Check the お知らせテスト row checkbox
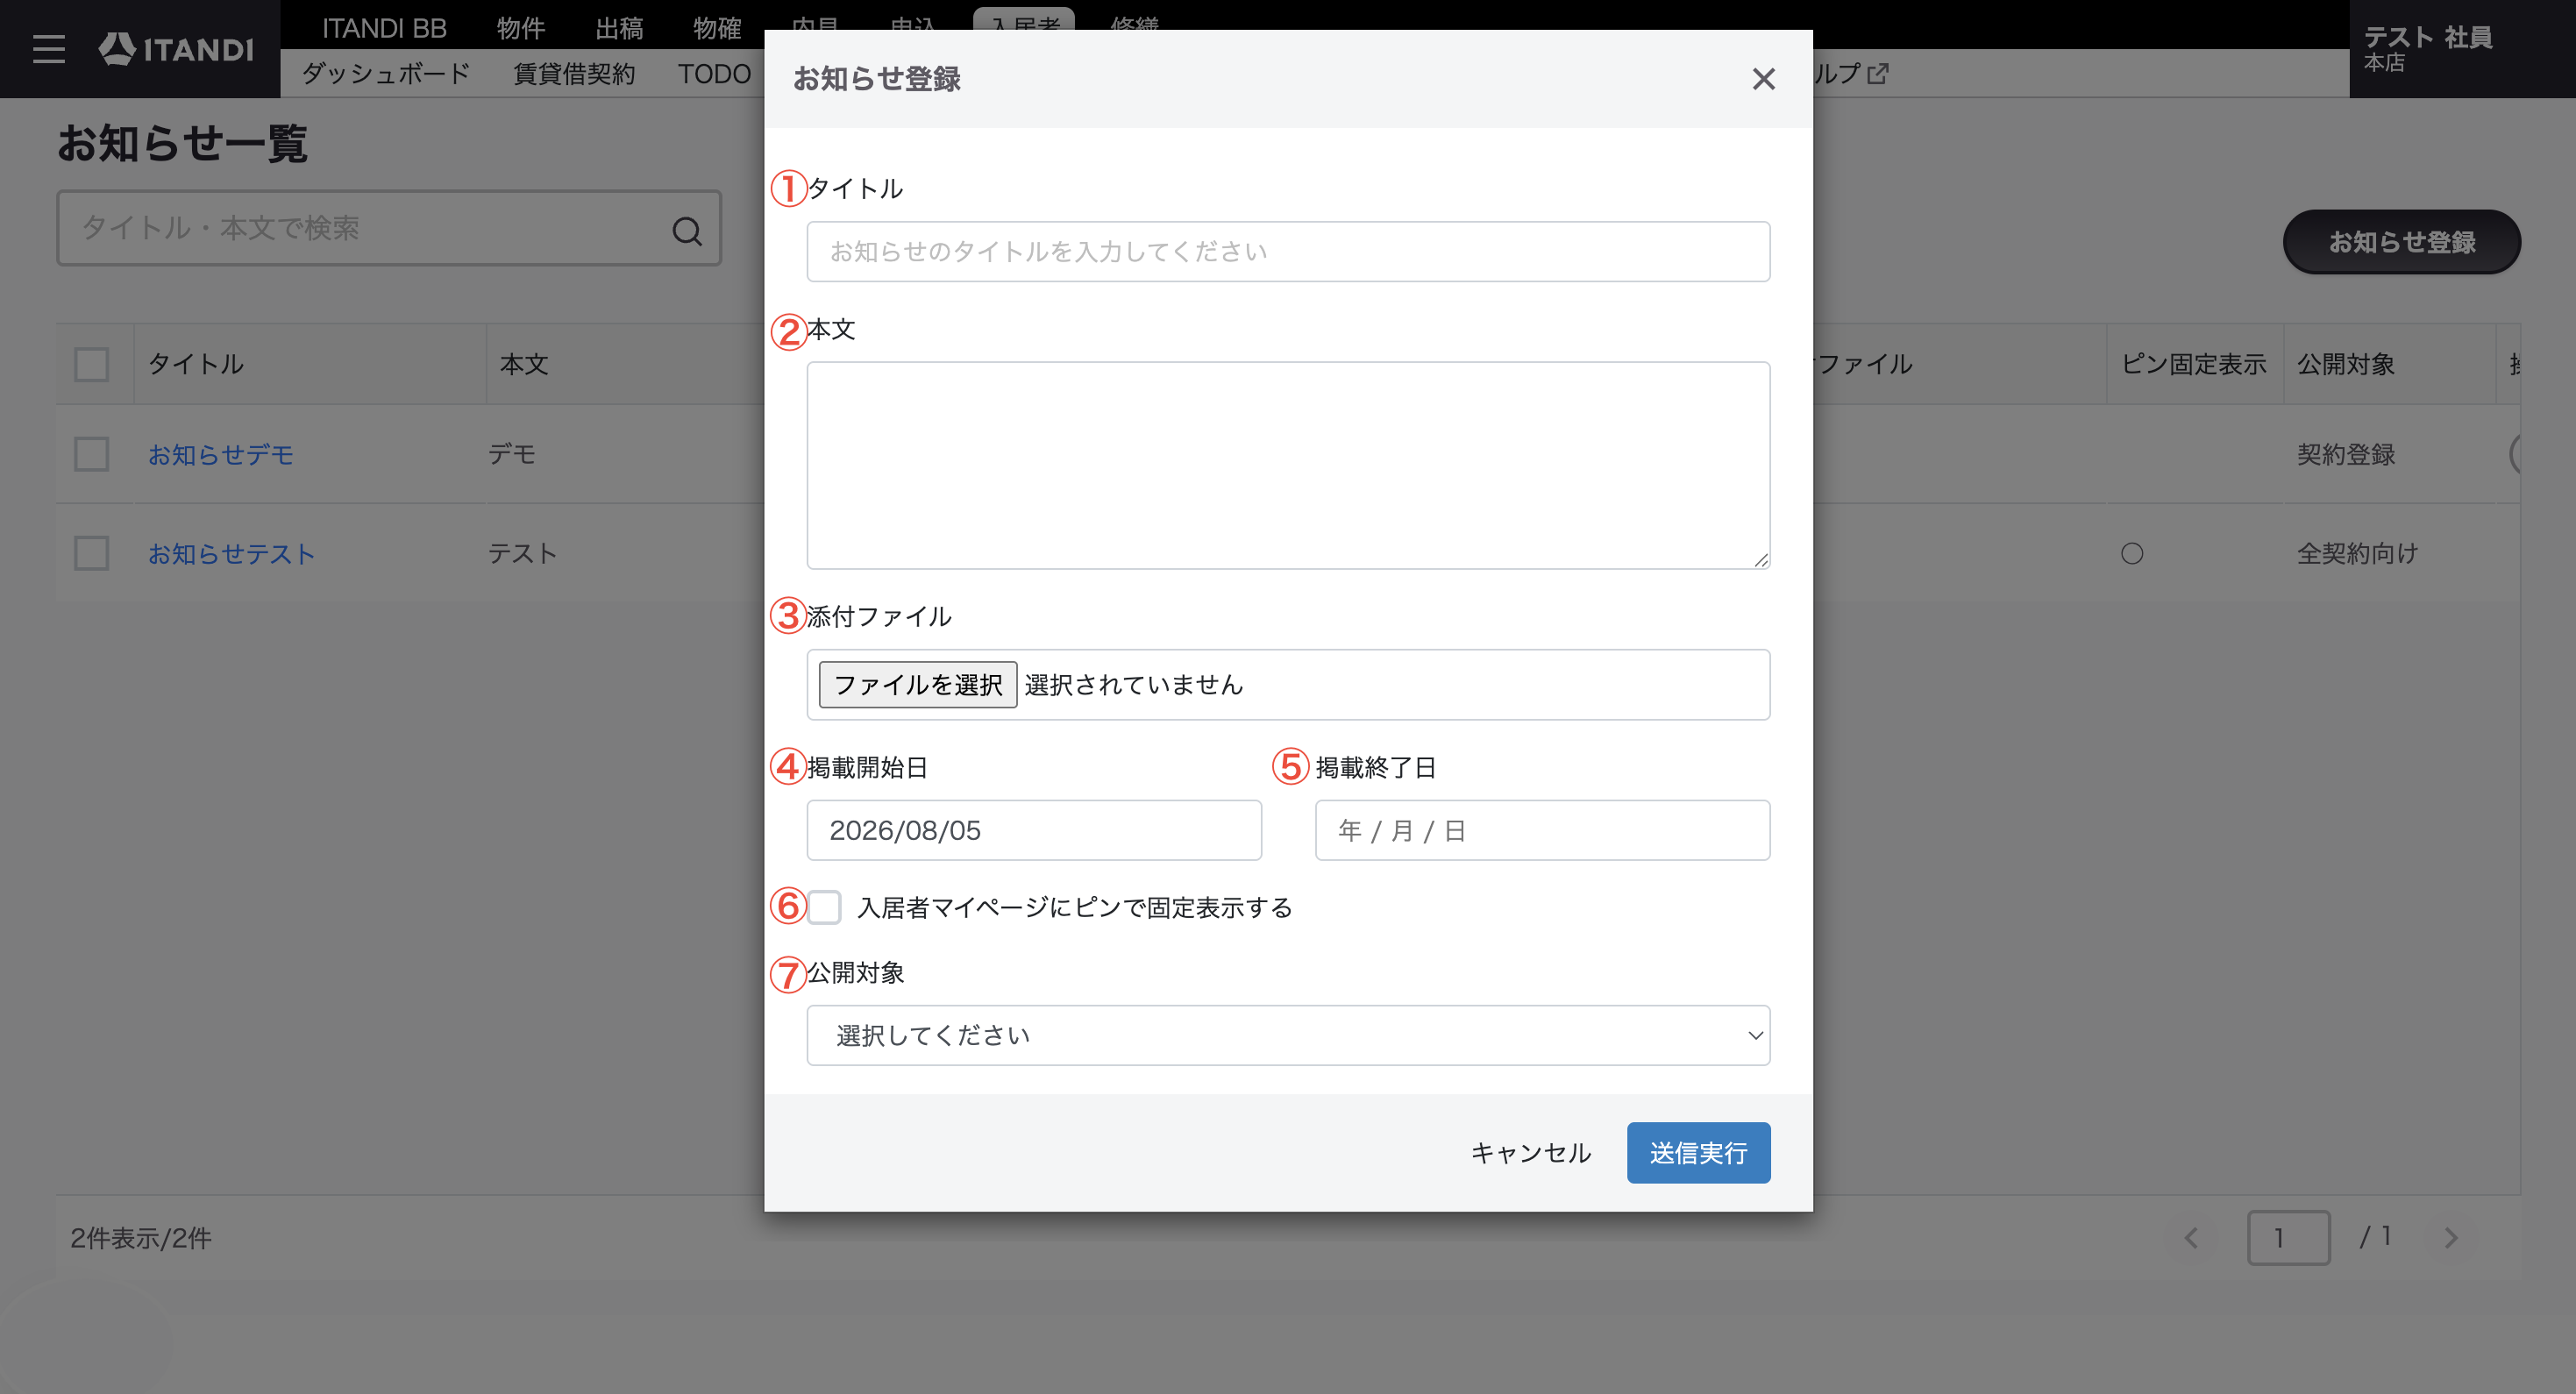 [92, 553]
